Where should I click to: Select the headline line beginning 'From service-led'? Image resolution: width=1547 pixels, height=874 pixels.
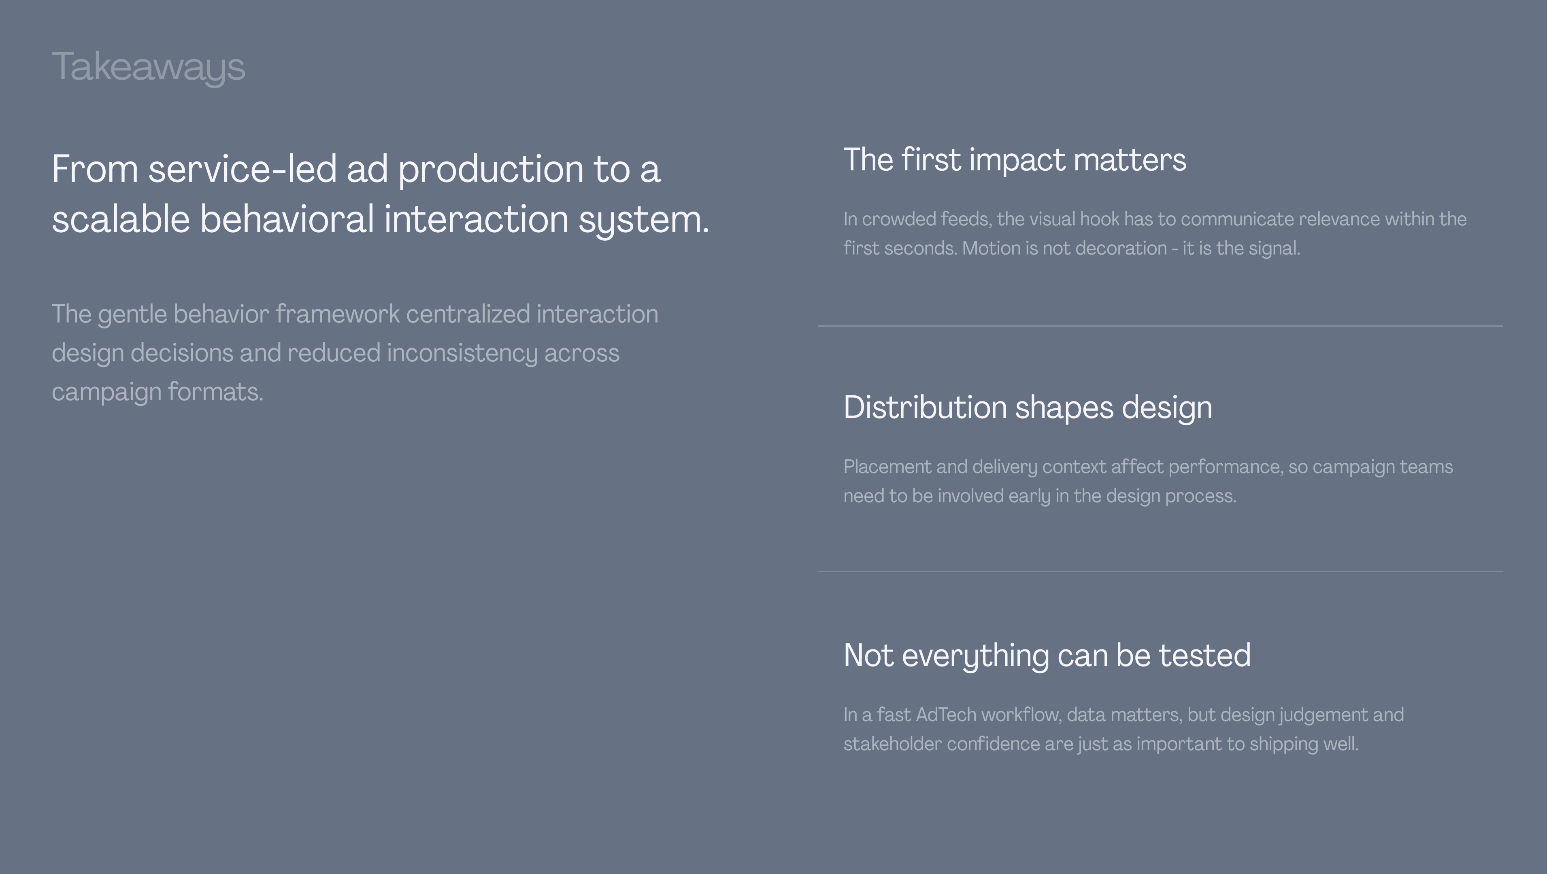tap(356, 169)
